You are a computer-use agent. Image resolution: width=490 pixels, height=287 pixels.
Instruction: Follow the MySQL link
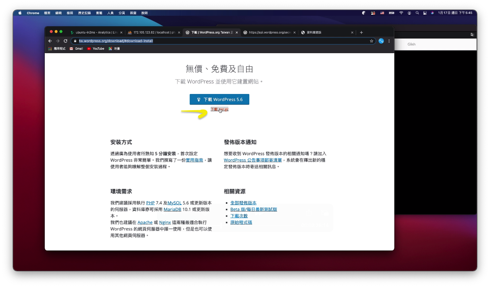pos(174,203)
